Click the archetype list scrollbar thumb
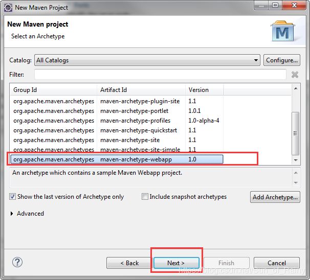Image resolution: width=310 pixels, height=280 pixels. (296, 133)
